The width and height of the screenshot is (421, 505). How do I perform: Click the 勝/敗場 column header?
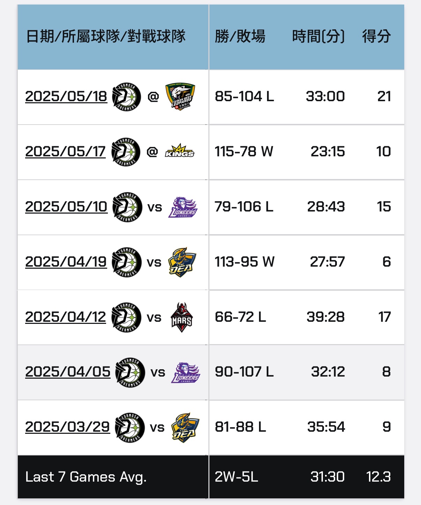click(240, 36)
